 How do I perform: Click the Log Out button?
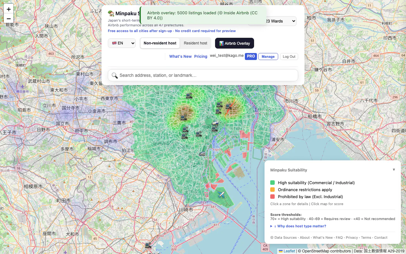(x=289, y=57)
